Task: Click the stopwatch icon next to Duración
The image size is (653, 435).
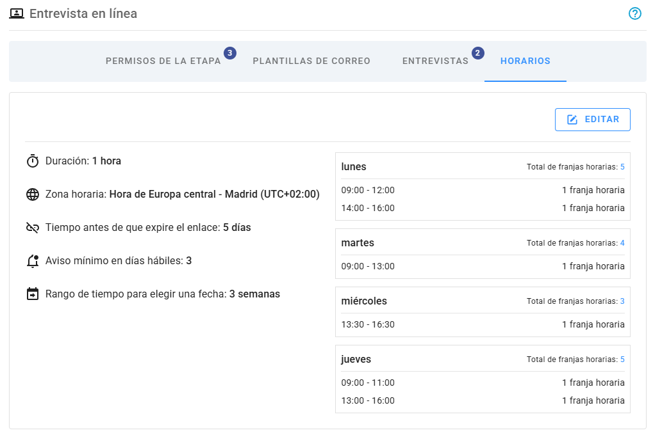Action: coord(33,161)
